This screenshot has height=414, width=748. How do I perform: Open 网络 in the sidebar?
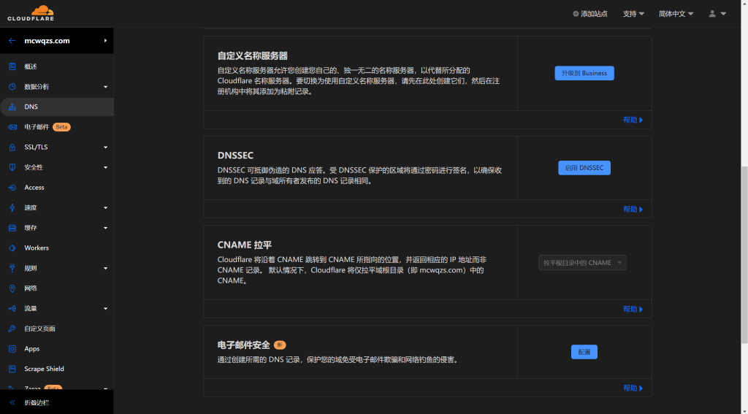pyautogui.click(x=57, y=288)
